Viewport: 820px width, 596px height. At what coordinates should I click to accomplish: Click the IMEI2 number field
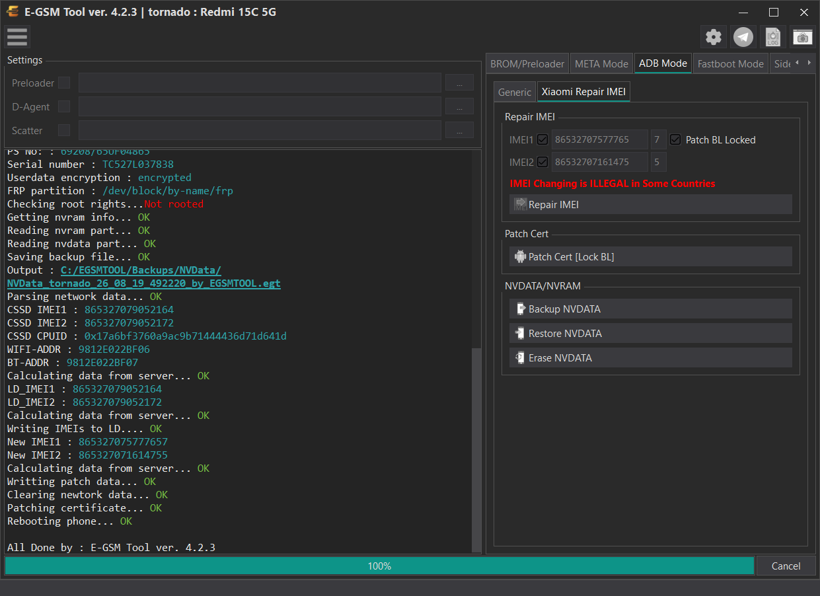coord(599,162)
